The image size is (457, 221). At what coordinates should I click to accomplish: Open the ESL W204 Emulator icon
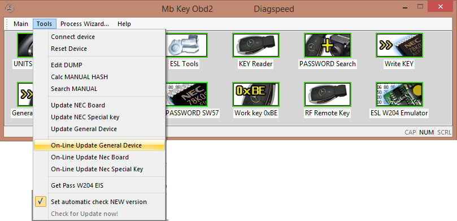point(399,94)
